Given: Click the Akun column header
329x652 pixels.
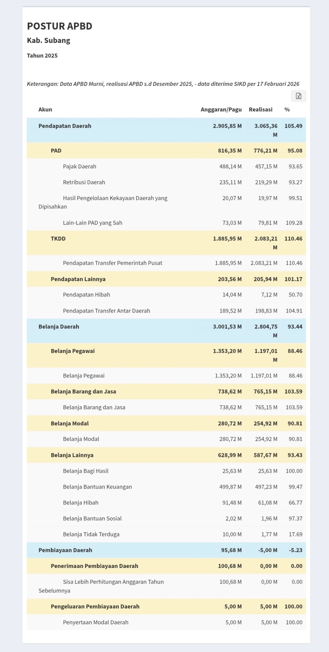Looking at the screenshot, I should click(x=45, y=110).
